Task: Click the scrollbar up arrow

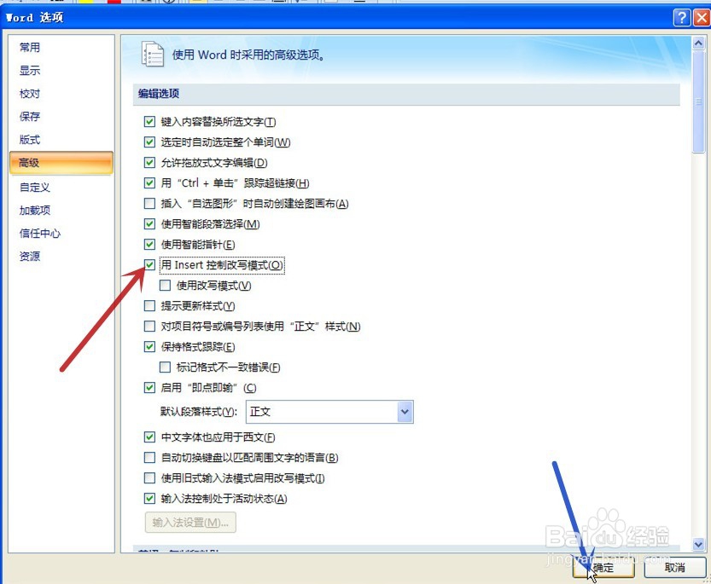Action: click(698, 43)
